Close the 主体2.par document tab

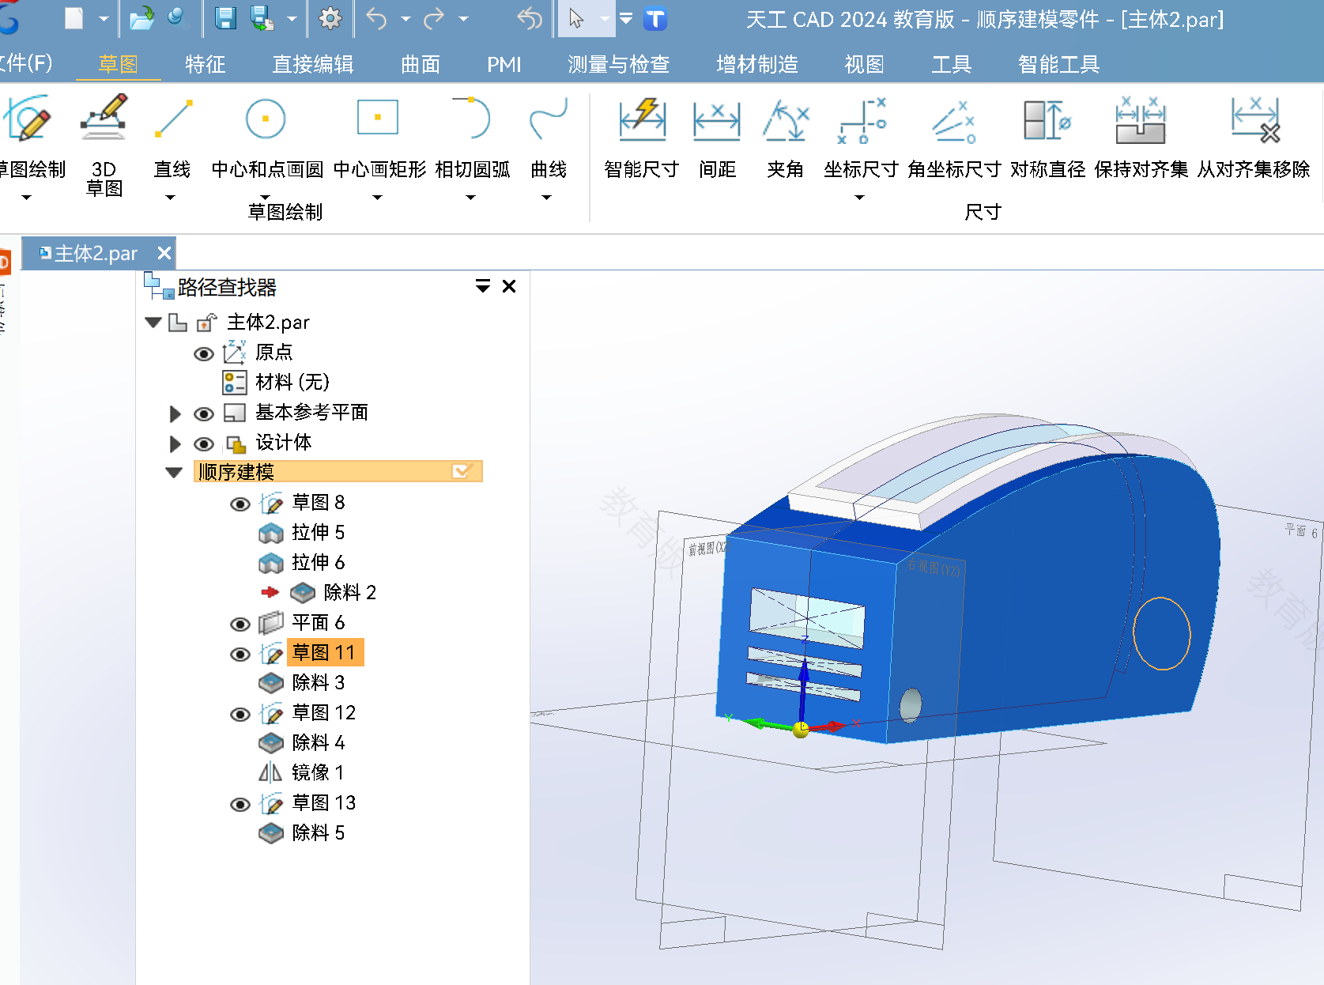(164, 253)
